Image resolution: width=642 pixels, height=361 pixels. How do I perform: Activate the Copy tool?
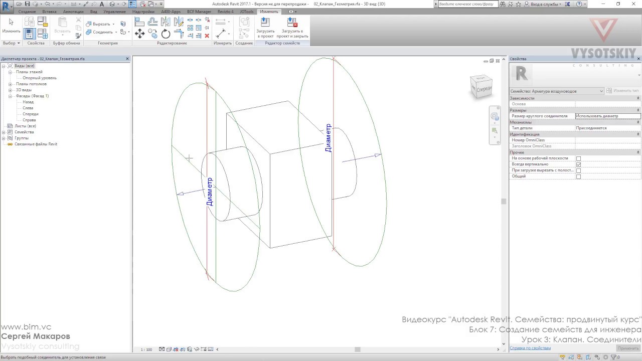click(x=152, y=34)
